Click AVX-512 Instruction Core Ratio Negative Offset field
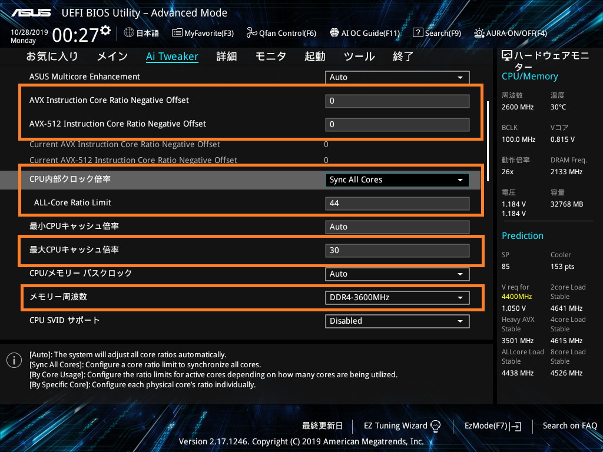Image resolution: width=603 pixels, height=452 pixels. tap(397, 125)
